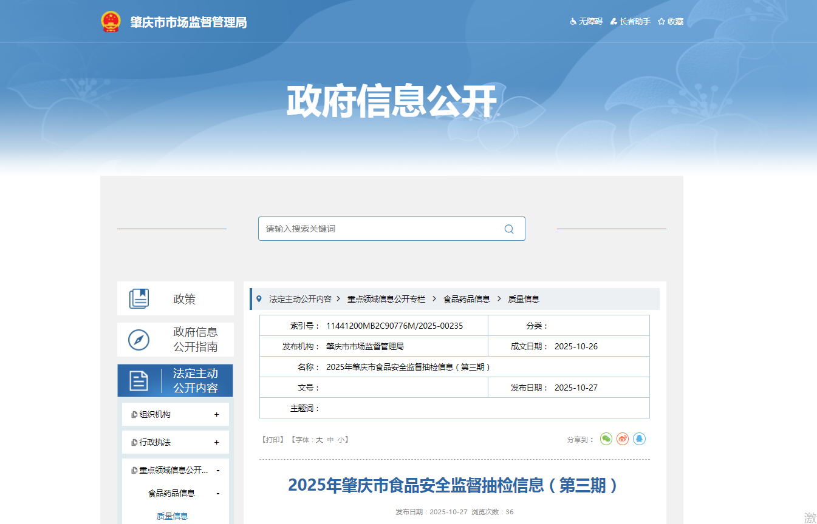Click the national emblem logo icon

(111, 22)
